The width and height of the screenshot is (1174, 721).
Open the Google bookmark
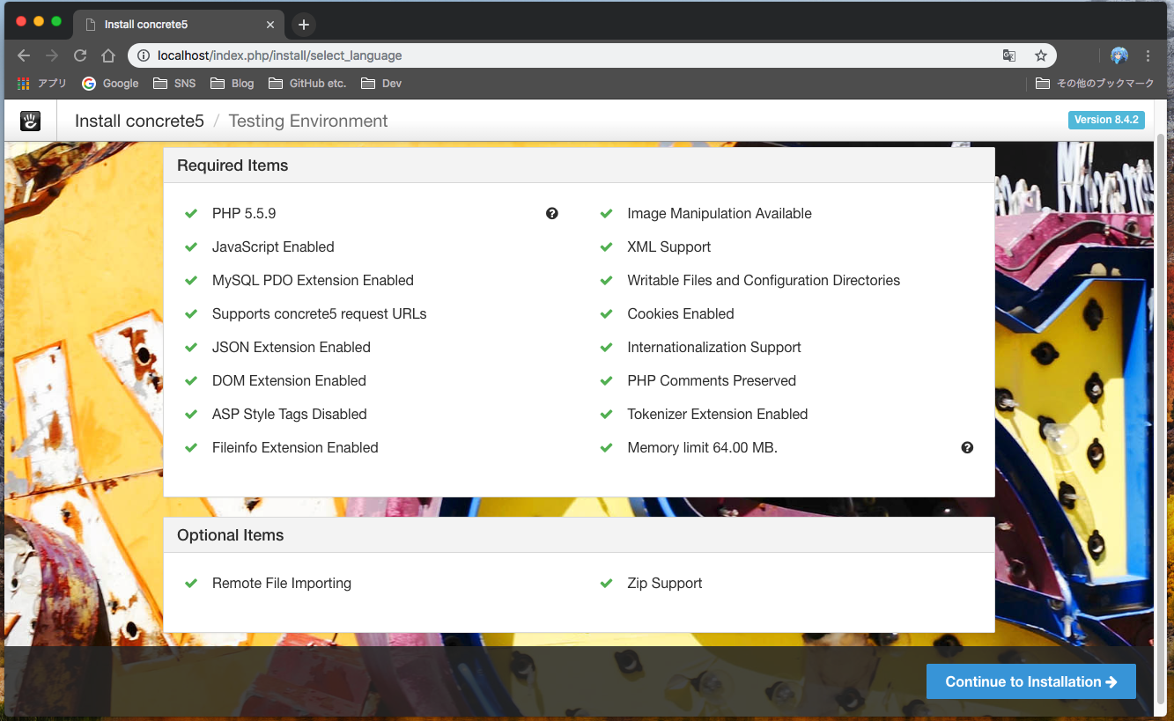coord(111,83)
